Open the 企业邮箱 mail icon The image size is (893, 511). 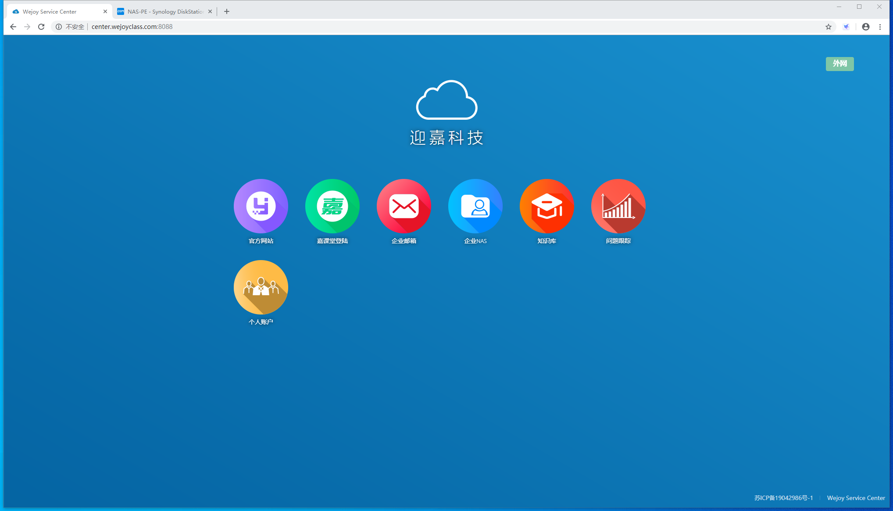[x=404, y=206]
